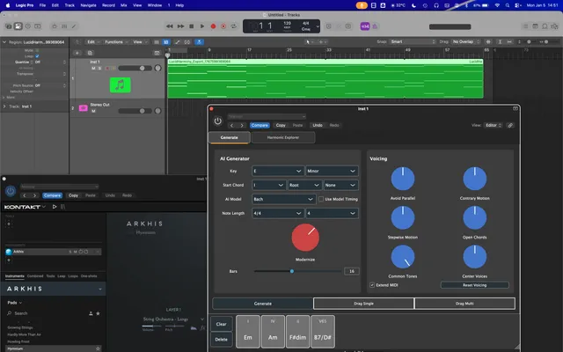Switch to the Harmonic Explorer tab
This screenshot has height=352, width=563.
pyautogui.click(x=283, y=137)
